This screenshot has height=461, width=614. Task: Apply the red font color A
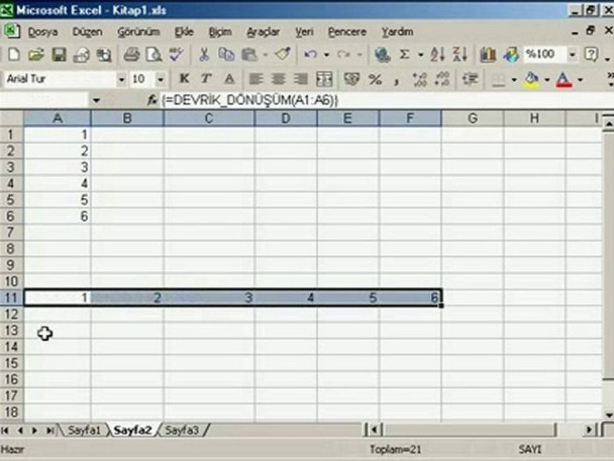[x=564, y=80]
